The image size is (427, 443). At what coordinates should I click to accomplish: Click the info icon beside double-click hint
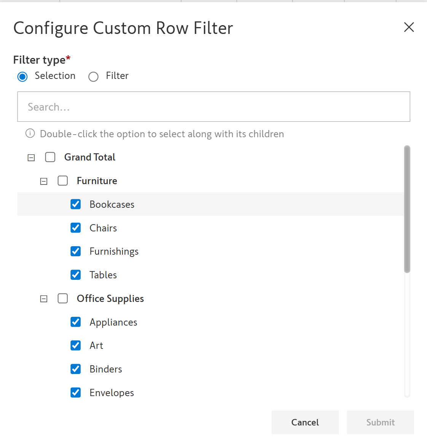[30, 133]
